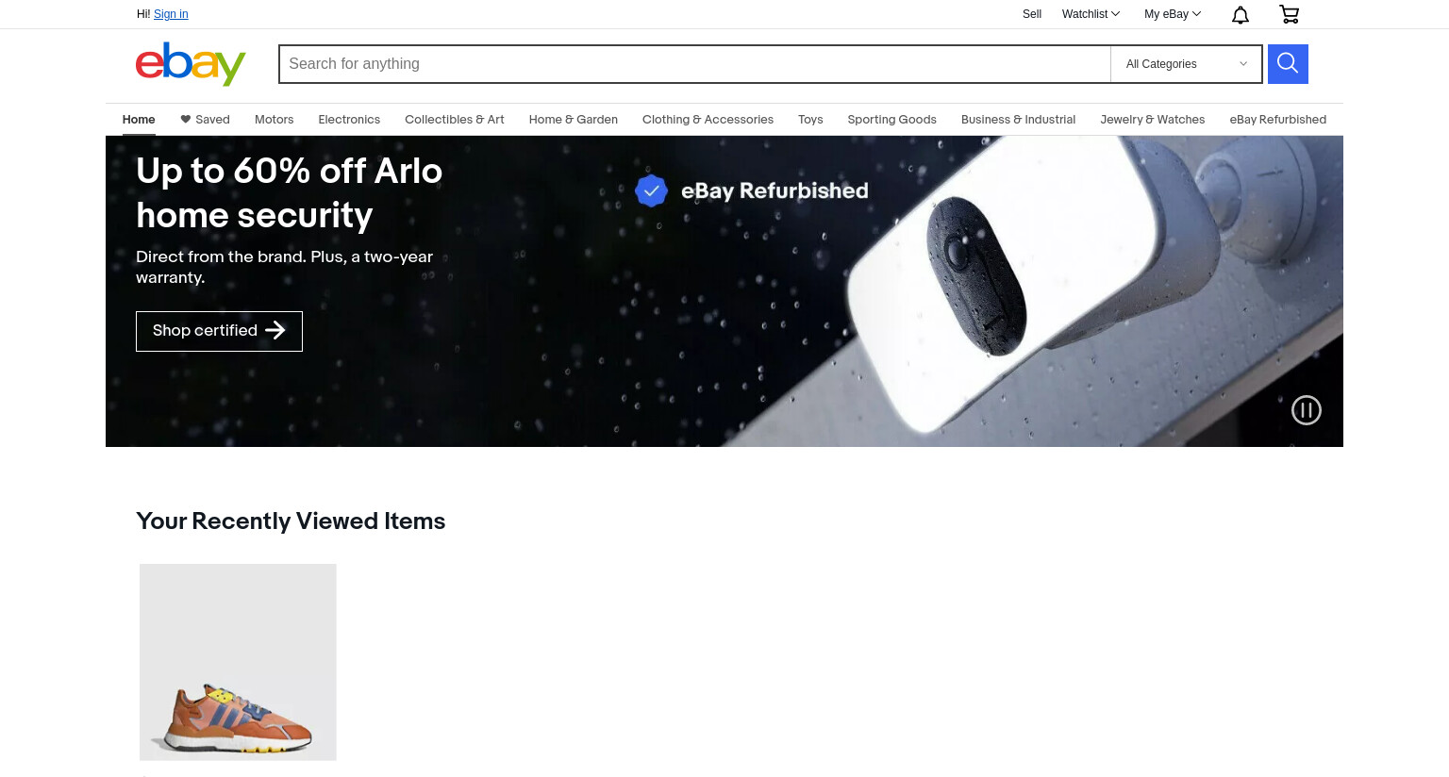
Task: Click the blue search magnifier button
Action: point(1288,64)
